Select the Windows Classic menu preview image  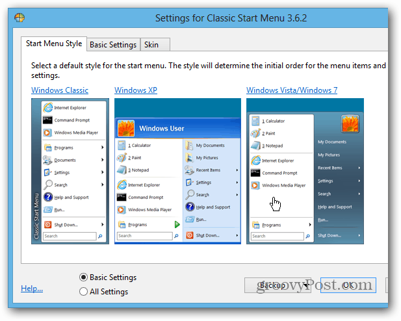pyautogui.click(x=70, y=171)
